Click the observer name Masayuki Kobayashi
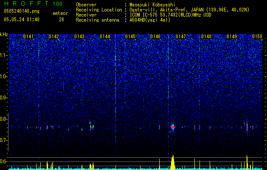This screenshot has height=170, width=267. [x=152, y=5]
